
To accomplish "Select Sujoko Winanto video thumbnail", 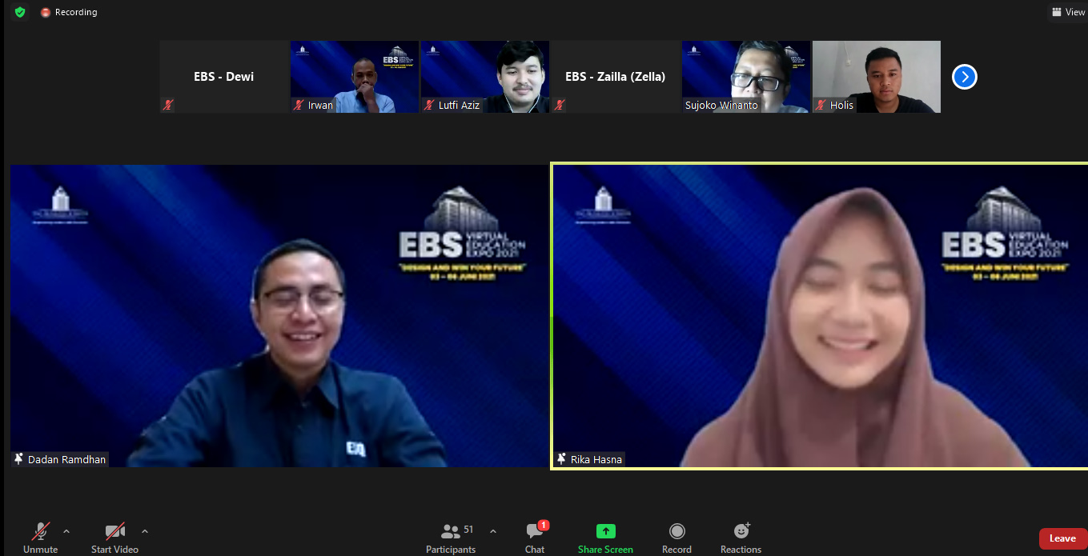I will (745, 76).
